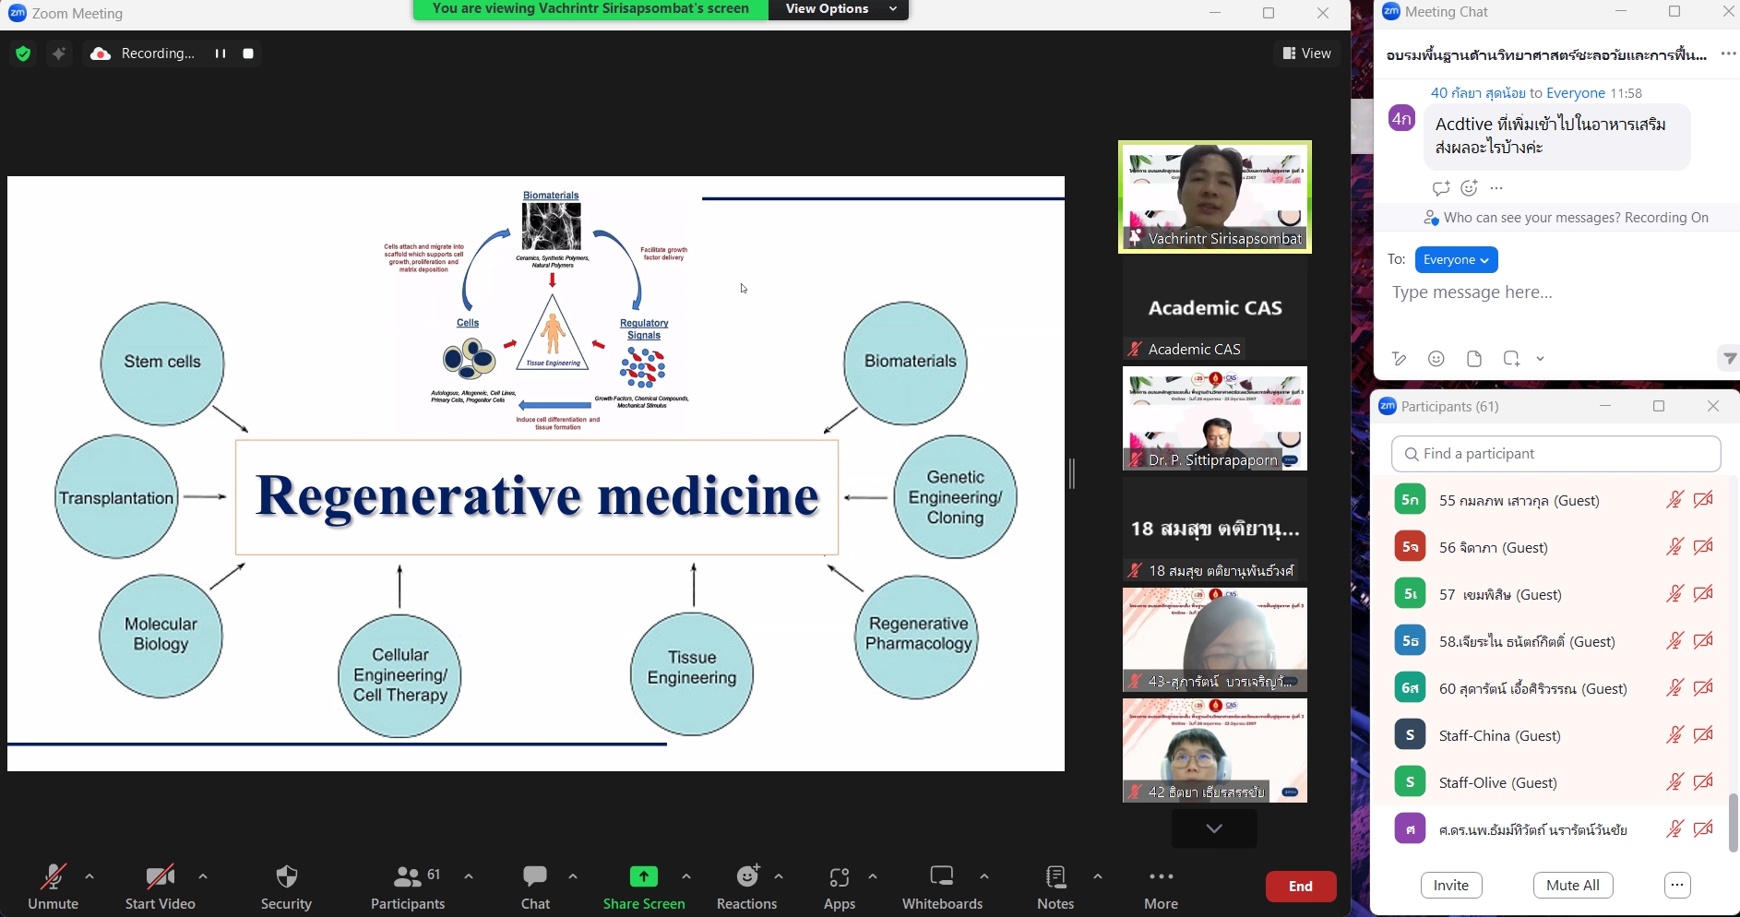Expand the Everyone recipient dropdown
Screen dimensions: 1740x917
(x=1456, y=260)
